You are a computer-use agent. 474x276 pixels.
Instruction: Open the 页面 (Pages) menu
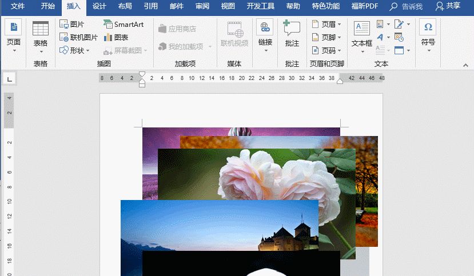pyautogui.click(x=13, y=36)
